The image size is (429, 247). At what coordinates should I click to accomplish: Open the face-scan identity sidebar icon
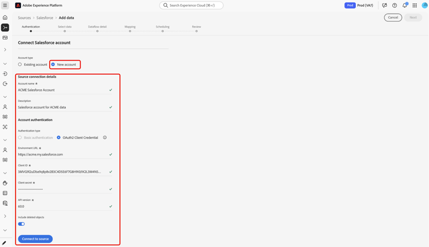[5, 127]
